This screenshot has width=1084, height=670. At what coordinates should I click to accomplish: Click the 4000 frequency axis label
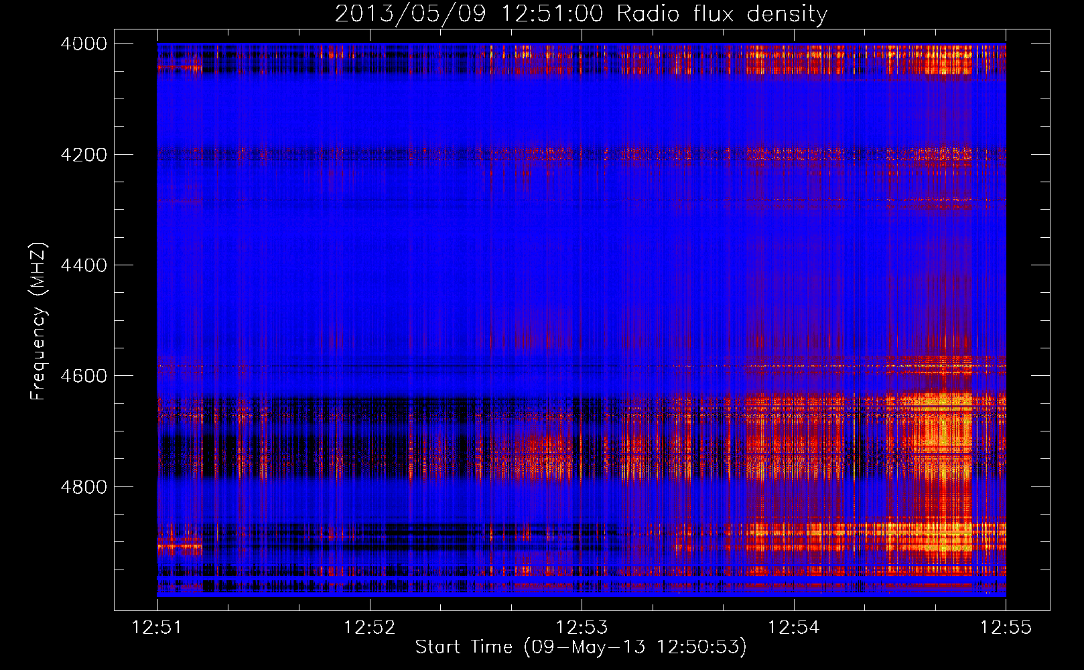click(x=84, y=44)
